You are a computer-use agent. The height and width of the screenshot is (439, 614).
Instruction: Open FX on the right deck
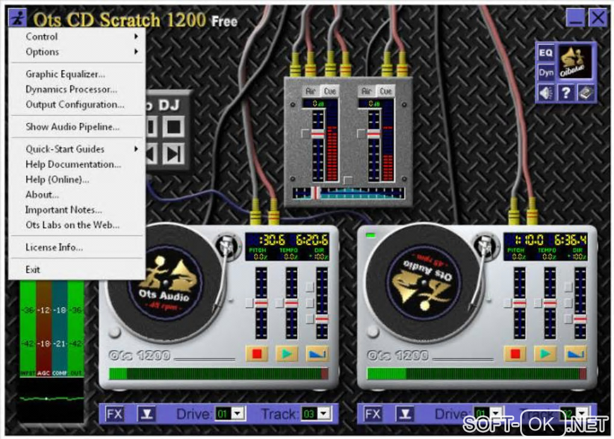(x=373, y=414)
